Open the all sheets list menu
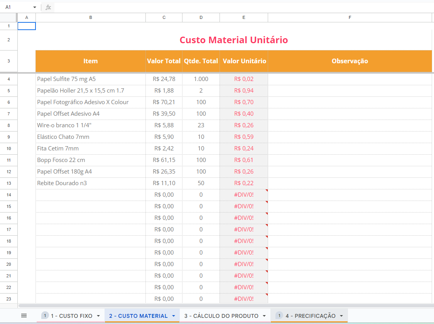 pos(24,316)
